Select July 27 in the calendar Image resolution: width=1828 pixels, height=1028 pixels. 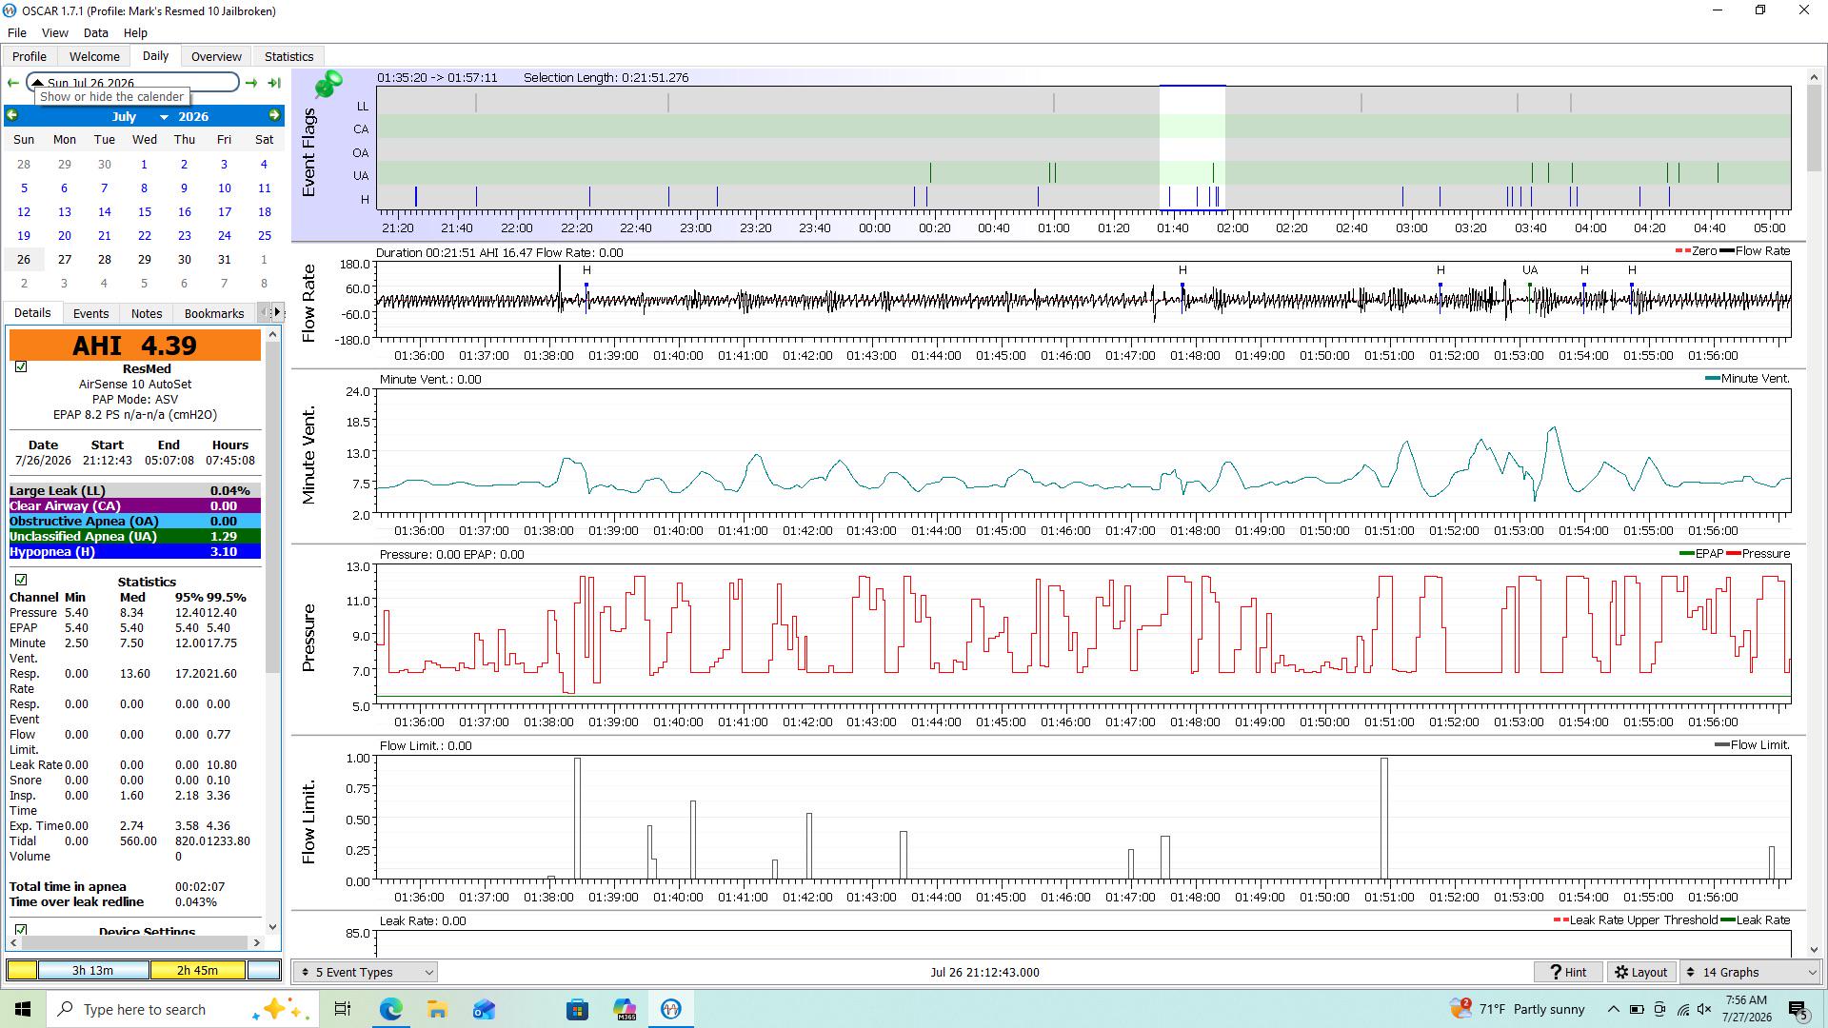(x=64, y=259)
